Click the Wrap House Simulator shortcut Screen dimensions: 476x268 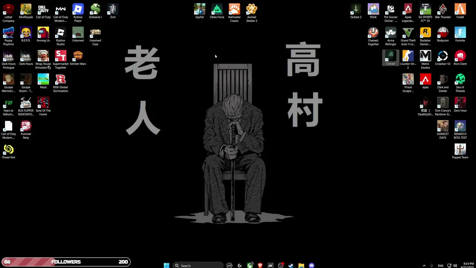pos(43,60)
